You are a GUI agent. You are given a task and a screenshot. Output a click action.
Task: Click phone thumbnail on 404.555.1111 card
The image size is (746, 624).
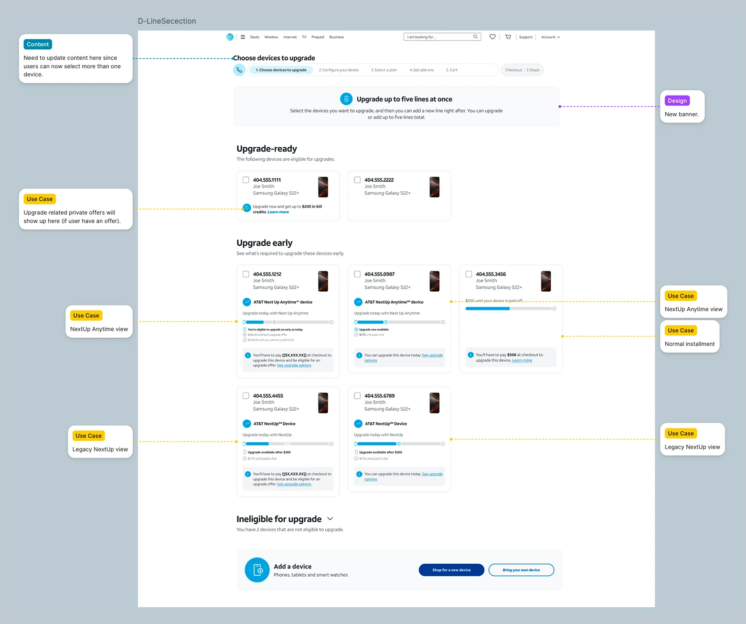point(323,187)
